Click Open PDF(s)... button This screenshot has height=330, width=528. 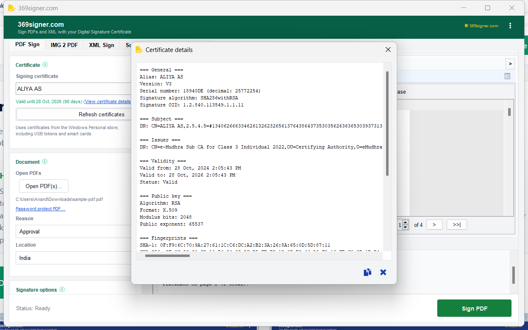[44, 186]
